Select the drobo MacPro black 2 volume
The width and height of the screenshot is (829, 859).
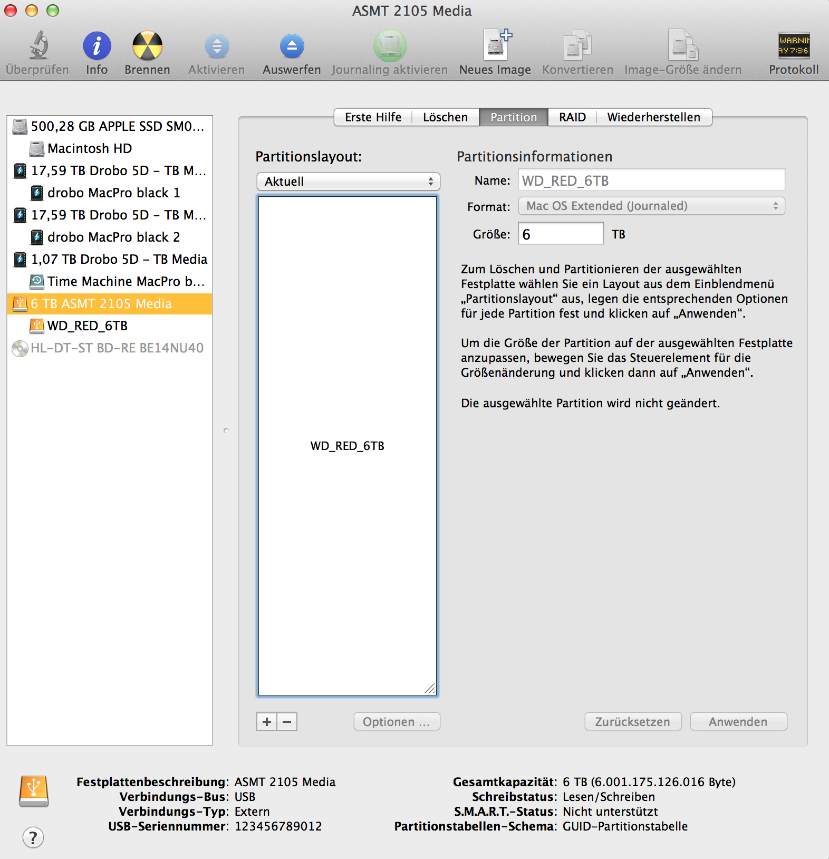pos(110,237)
